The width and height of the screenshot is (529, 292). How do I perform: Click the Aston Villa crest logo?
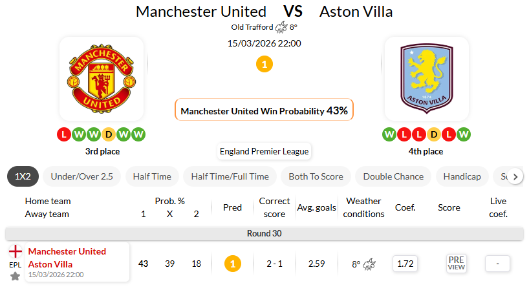(426, 78)
